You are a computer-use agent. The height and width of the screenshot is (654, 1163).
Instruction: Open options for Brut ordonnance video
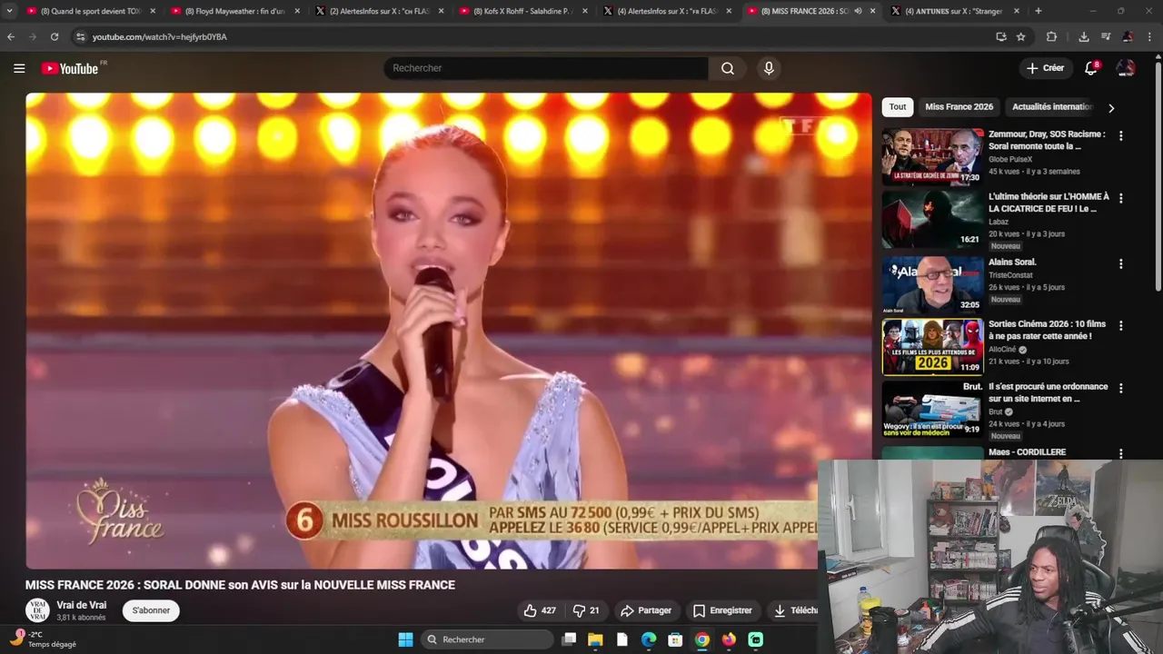1120,388
